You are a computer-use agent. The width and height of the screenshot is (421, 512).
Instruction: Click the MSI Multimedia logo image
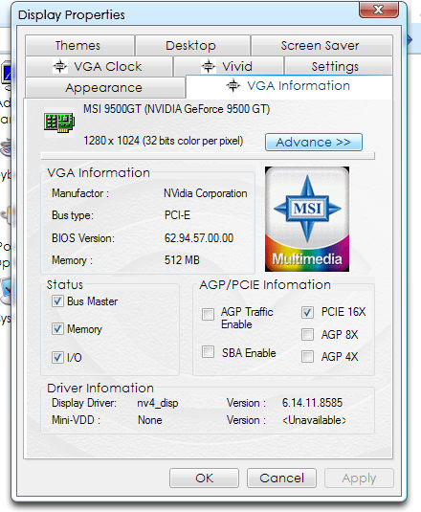[307, 219]
